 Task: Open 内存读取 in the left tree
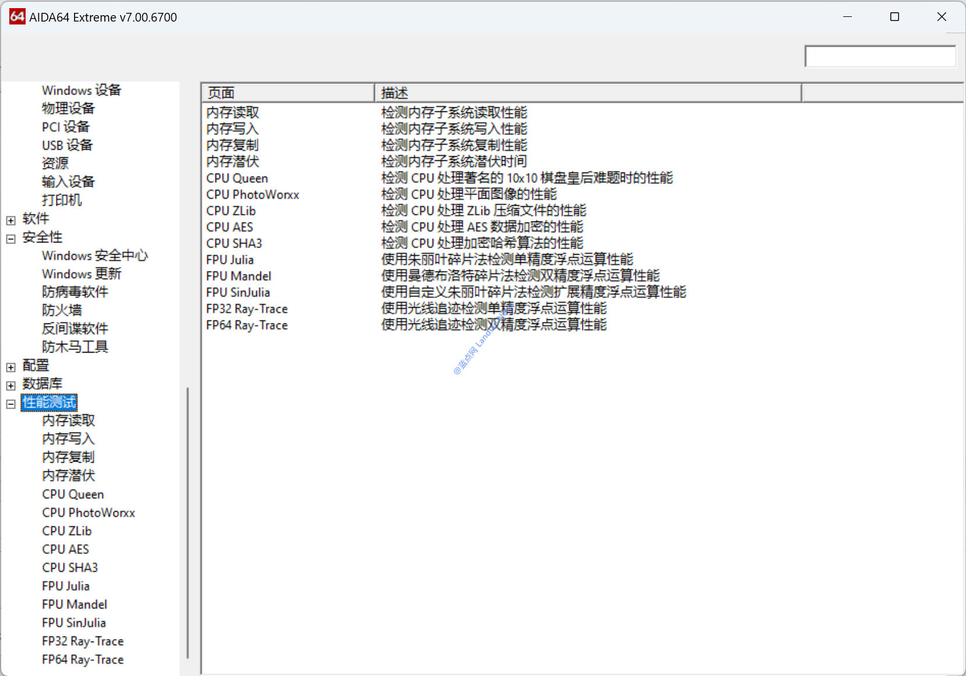pos(68,420)
